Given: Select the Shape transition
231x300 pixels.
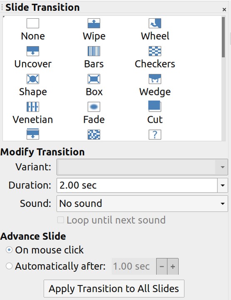Looking at the screenshot, I should [33, 79].
